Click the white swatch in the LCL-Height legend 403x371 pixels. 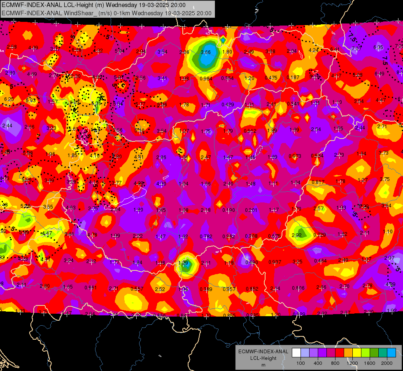coord(296,352)
